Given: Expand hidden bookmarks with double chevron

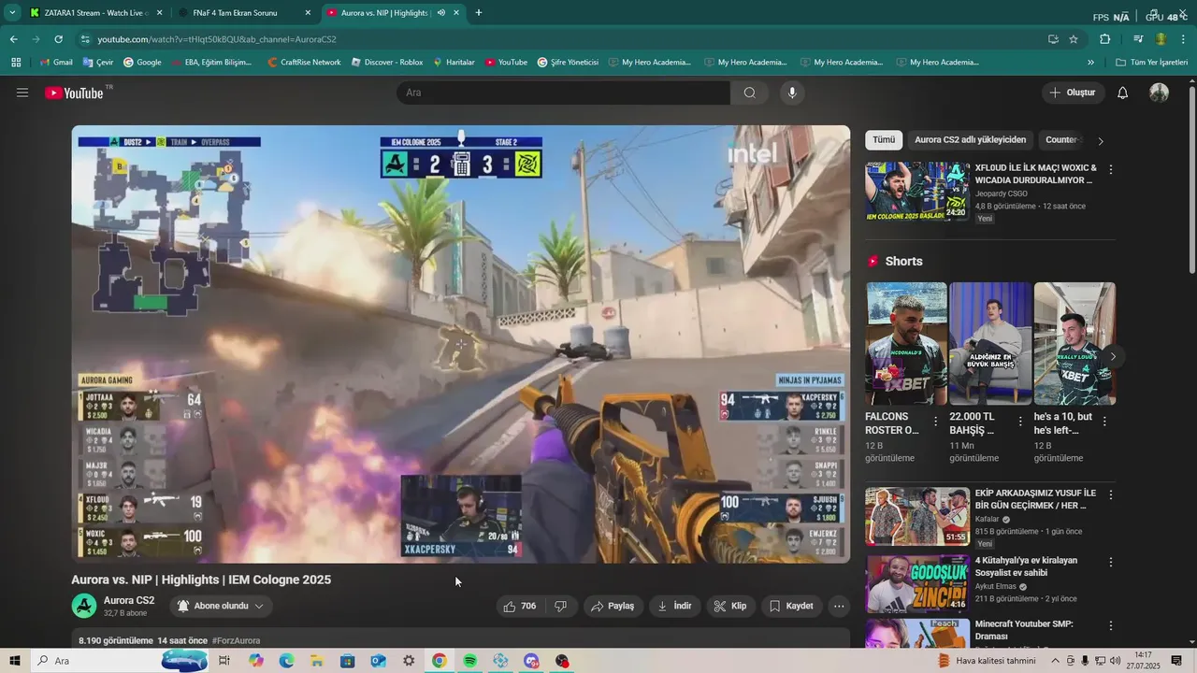Looking at the screenshot, I should click(1090, 63).
